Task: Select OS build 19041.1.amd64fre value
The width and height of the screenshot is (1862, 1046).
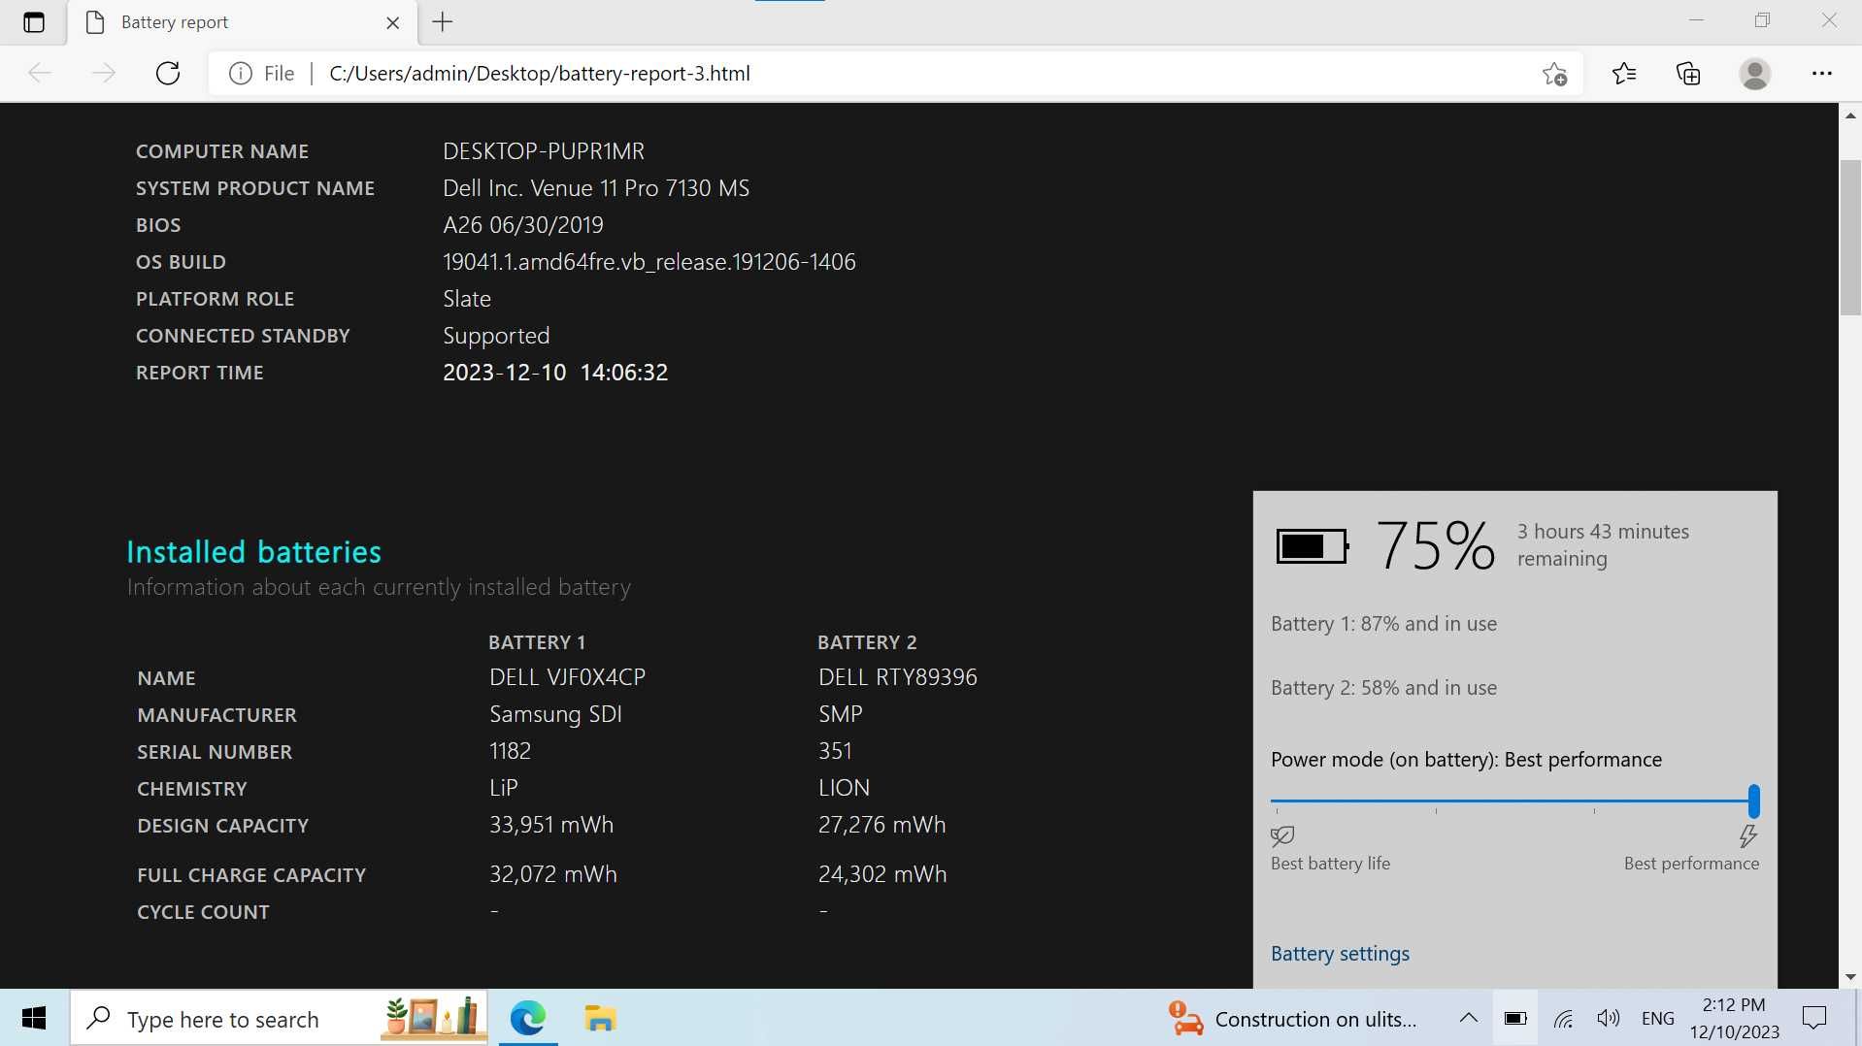Action: click(x=649, y=262)
